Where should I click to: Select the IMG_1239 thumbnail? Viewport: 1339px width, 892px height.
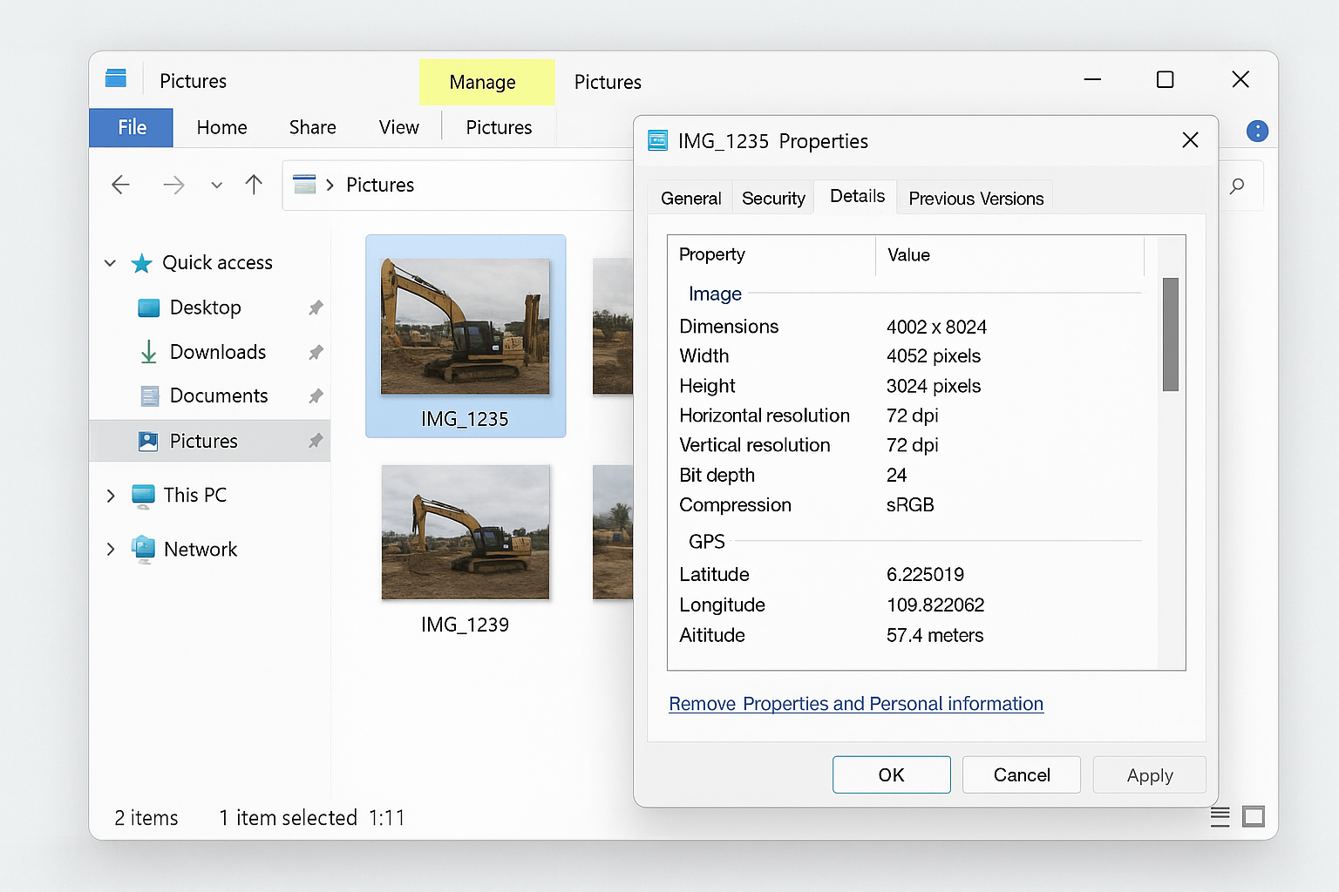(465, 532)
